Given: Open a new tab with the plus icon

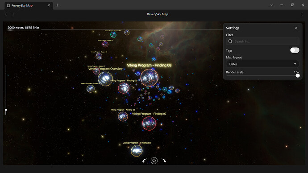Looking at the screenshot, I should coord(57,5).
